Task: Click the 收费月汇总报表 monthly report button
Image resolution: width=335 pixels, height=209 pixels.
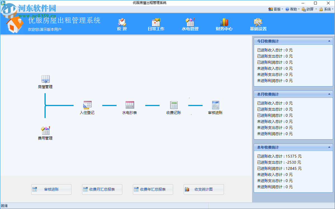Action: pyautogui.click(x=102, y=189)
